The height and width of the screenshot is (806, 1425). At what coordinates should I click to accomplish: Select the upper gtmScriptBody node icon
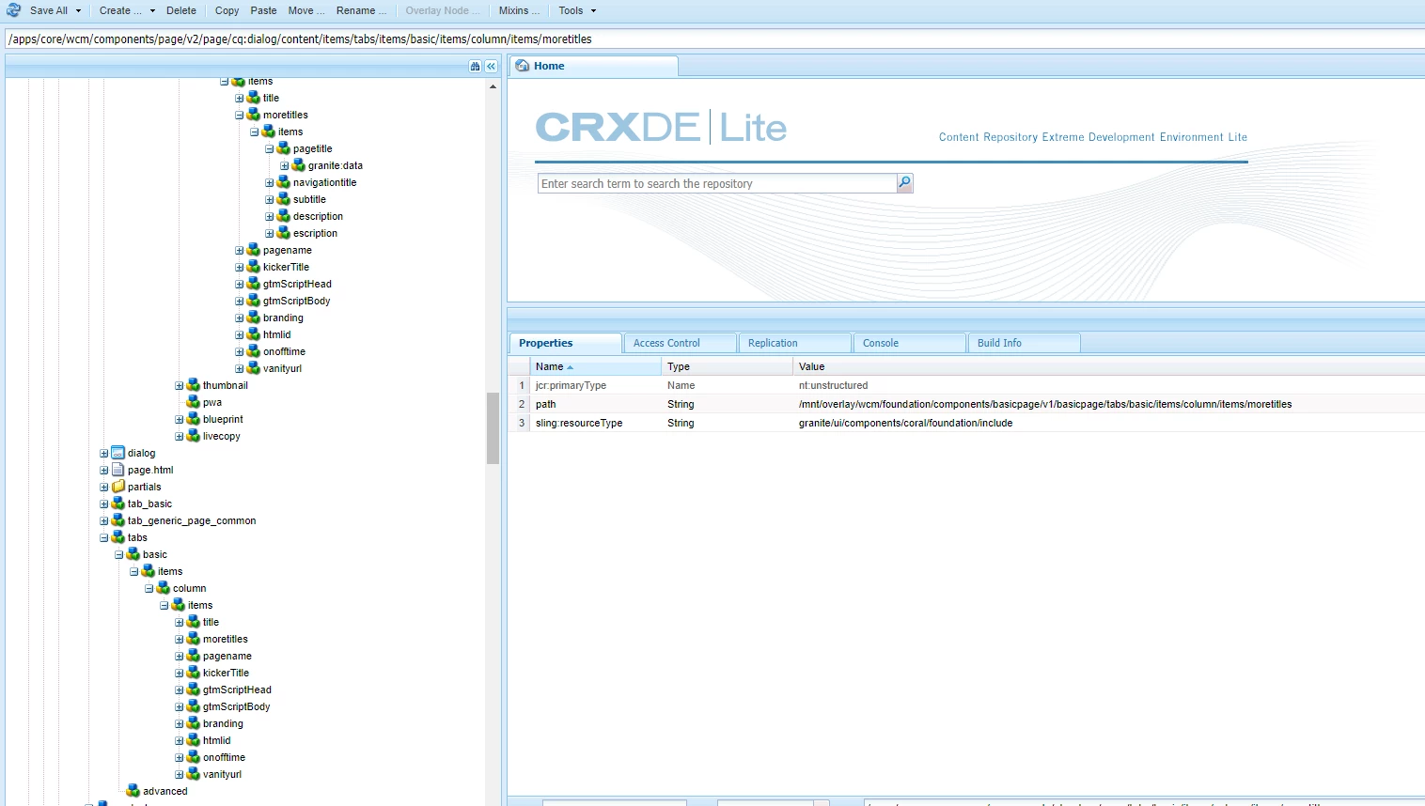[x=253, y=301]
